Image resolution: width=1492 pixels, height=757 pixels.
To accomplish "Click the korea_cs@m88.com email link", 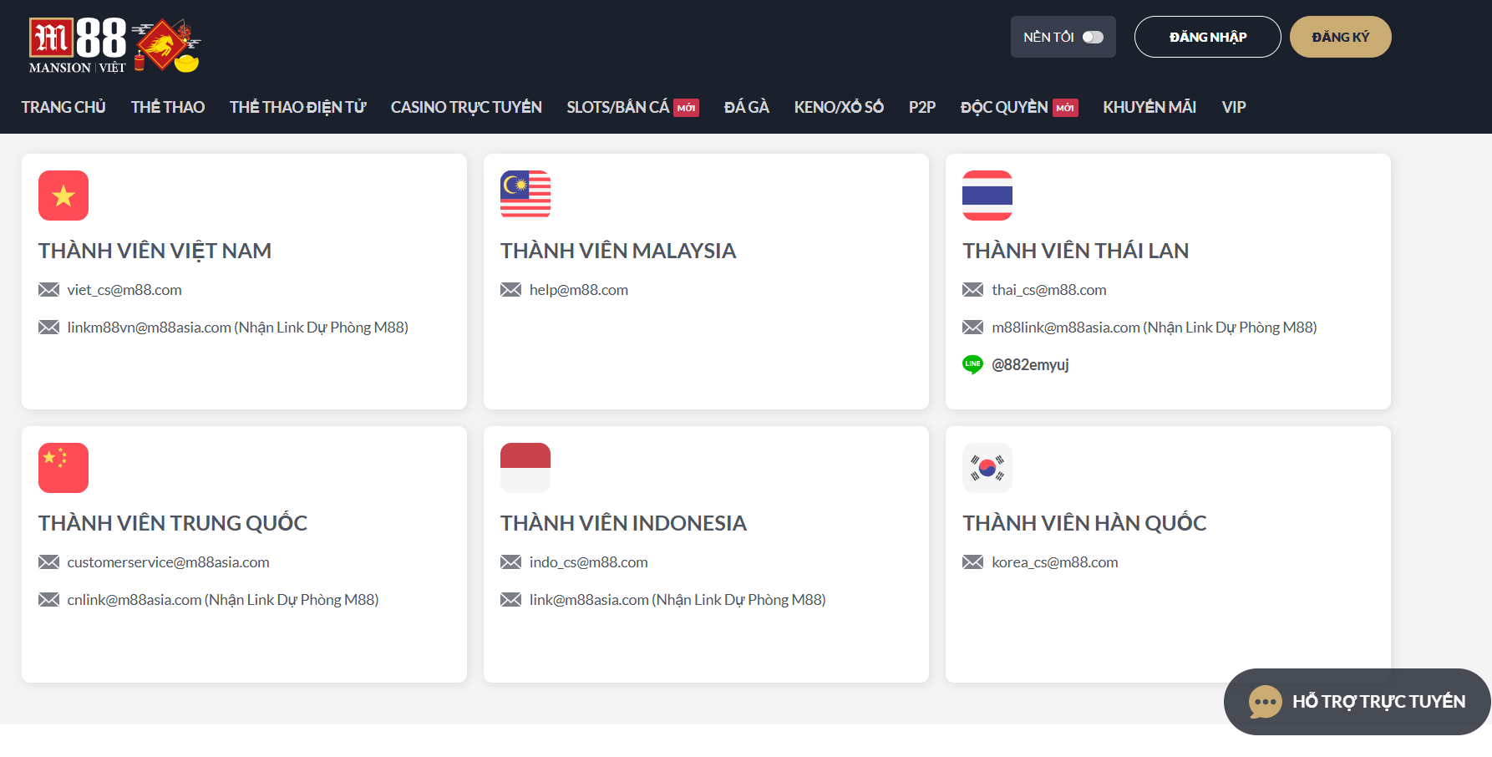I will pyautogui.click(x=1055, y=562).
